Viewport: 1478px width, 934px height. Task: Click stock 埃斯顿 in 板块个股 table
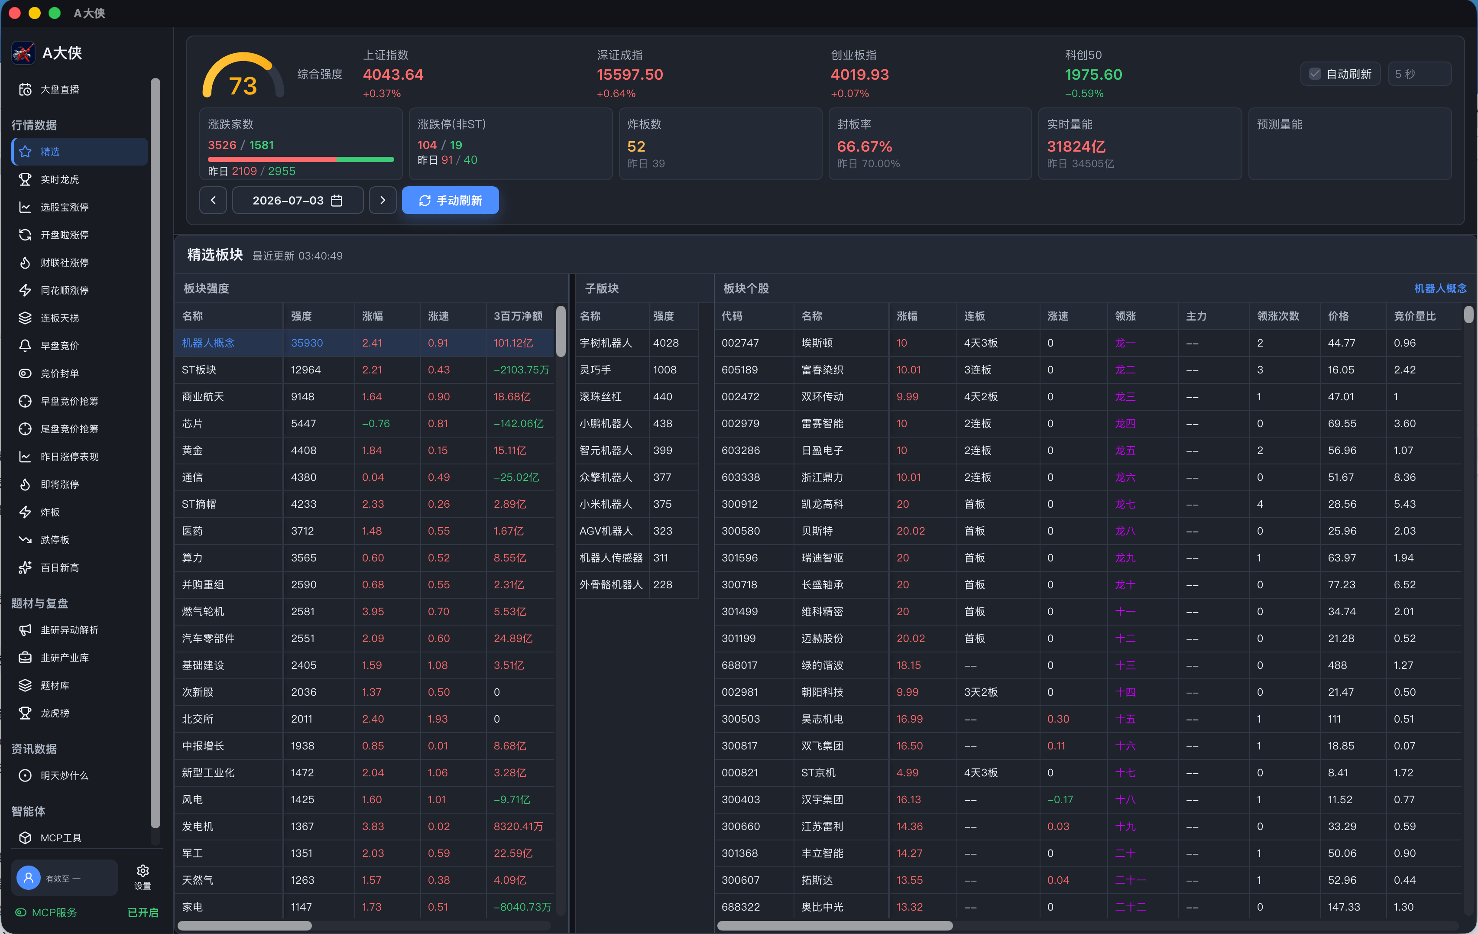click(817, 343)
